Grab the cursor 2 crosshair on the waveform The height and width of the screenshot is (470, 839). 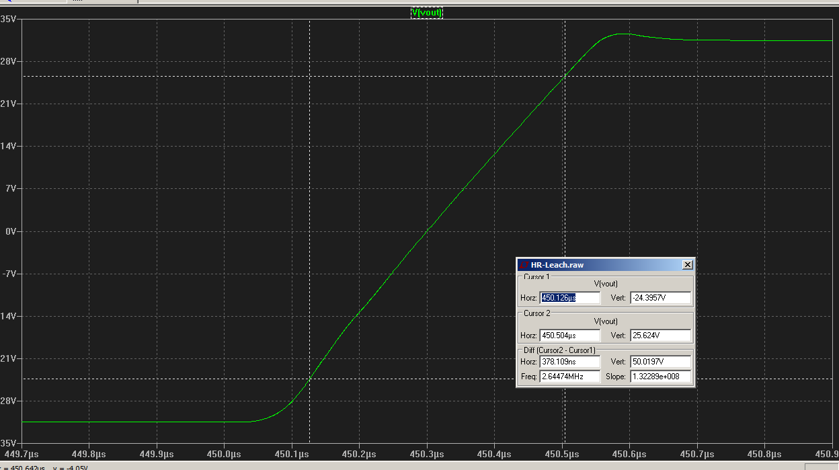565,76
